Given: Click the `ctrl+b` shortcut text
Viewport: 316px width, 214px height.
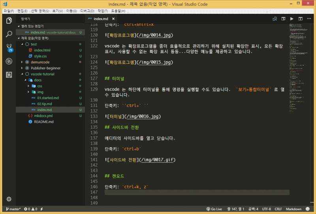Looking at the screenshot, I should 132,149.
